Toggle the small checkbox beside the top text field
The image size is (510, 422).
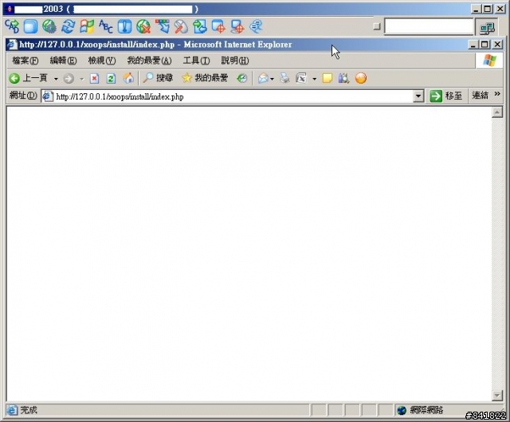[x=377, y=26]
